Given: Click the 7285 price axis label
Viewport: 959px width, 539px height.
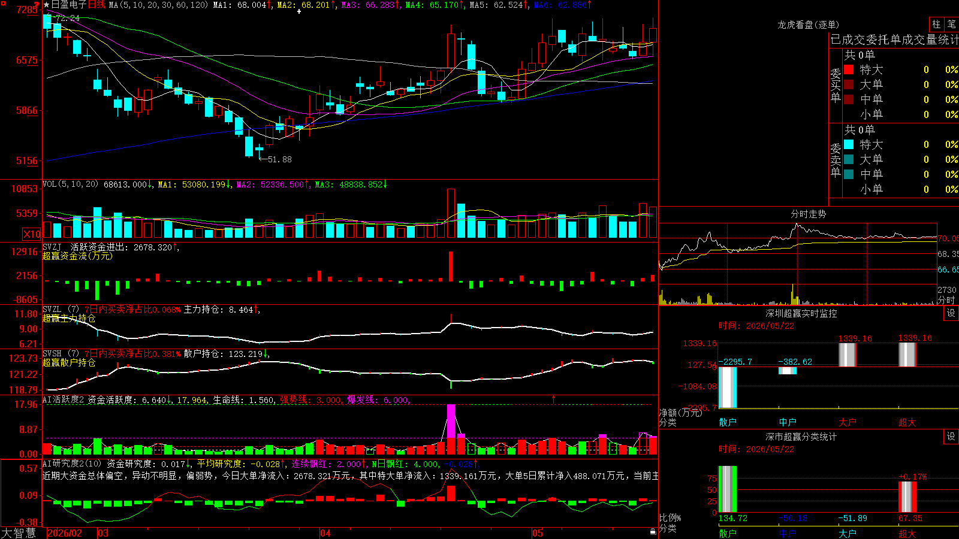Looking at the screenshot, I should pos(28,10).
